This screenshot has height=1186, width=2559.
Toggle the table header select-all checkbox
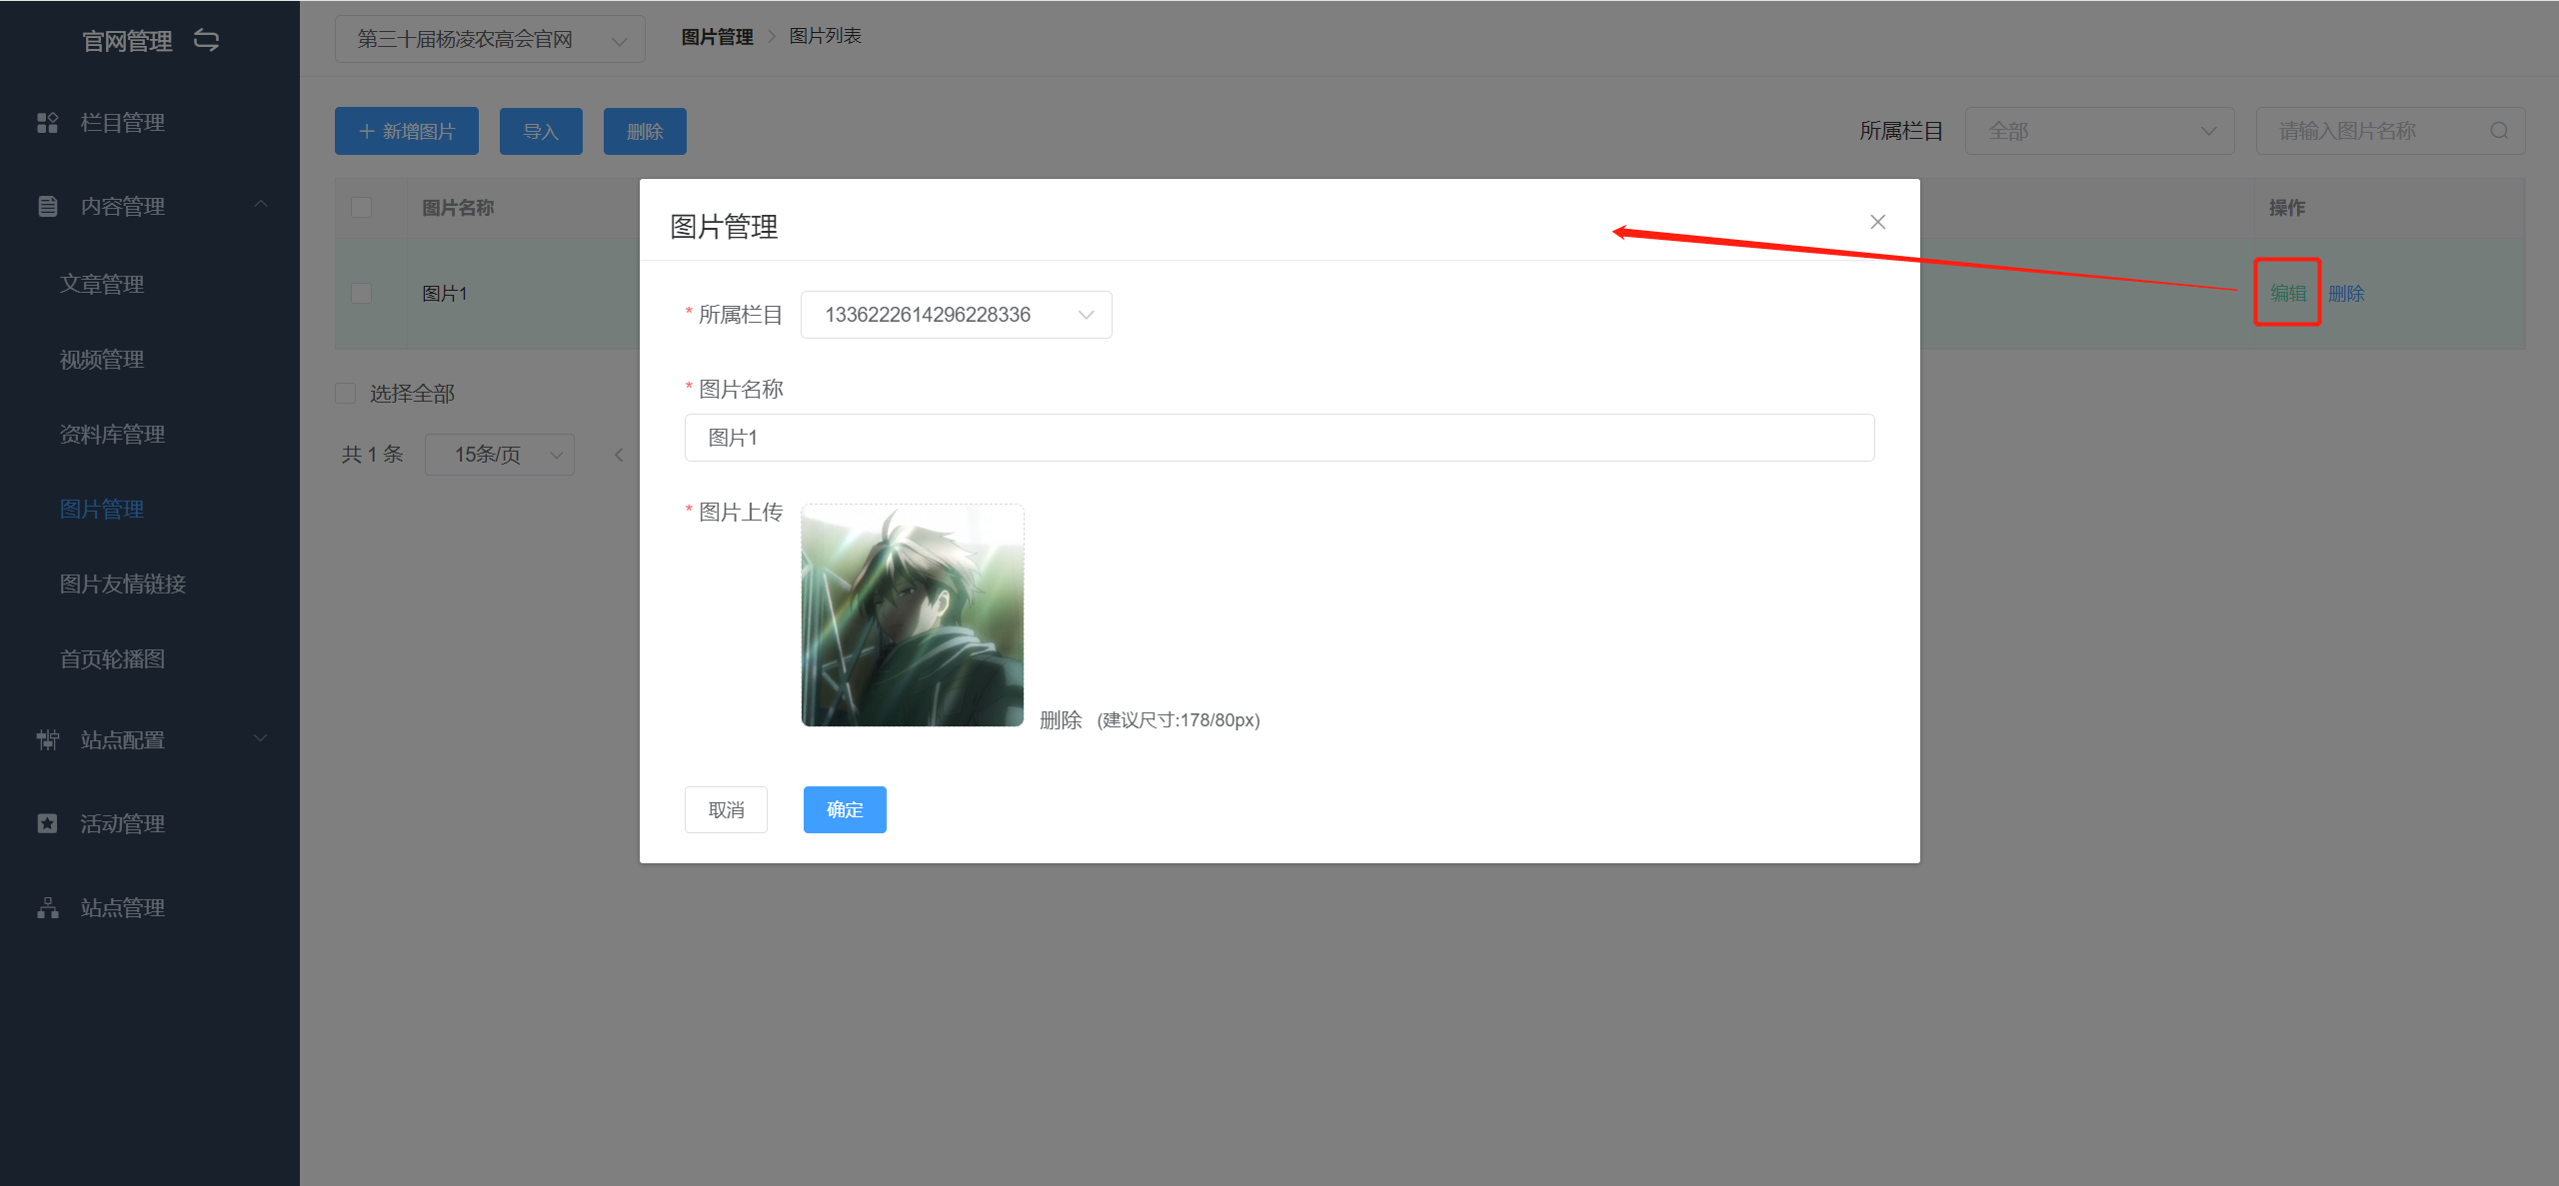point(361,207)
